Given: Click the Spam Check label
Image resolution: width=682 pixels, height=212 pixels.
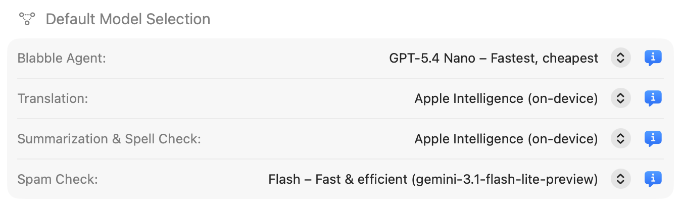Looking at the screenshot, I should click(58, 179).
